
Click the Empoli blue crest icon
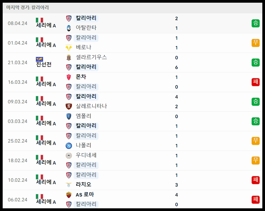click(69, 116)
